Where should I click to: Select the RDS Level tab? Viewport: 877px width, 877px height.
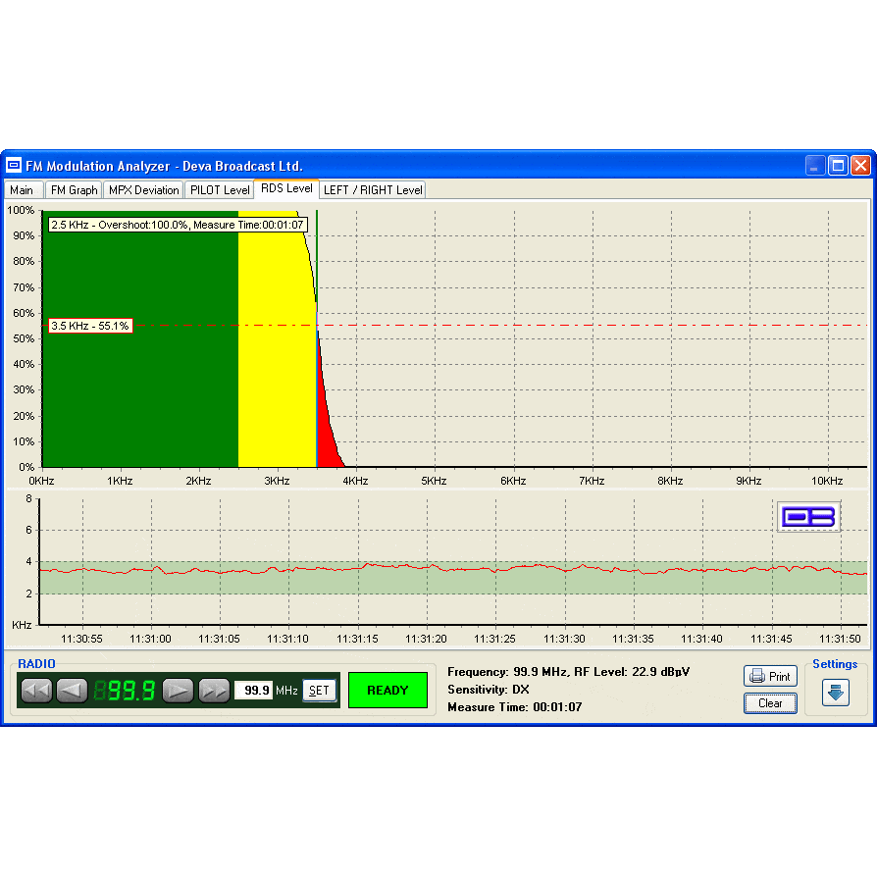point(286,188)
